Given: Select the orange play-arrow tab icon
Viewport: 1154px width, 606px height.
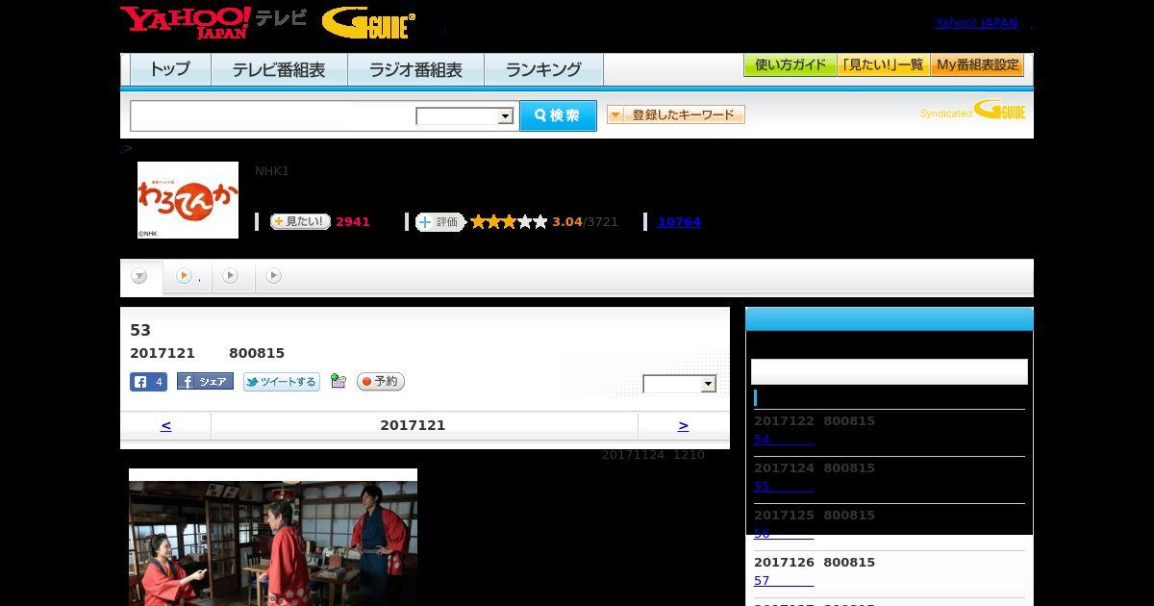Looking at the screenshot, I should (x=184, y=276).
